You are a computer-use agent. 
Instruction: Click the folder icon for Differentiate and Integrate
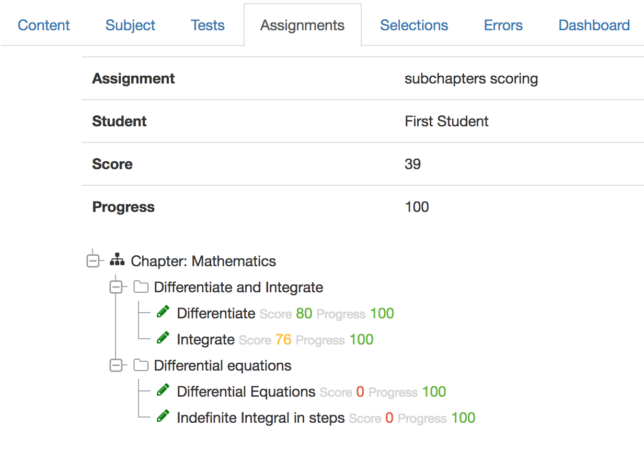[x=140, y=286]
